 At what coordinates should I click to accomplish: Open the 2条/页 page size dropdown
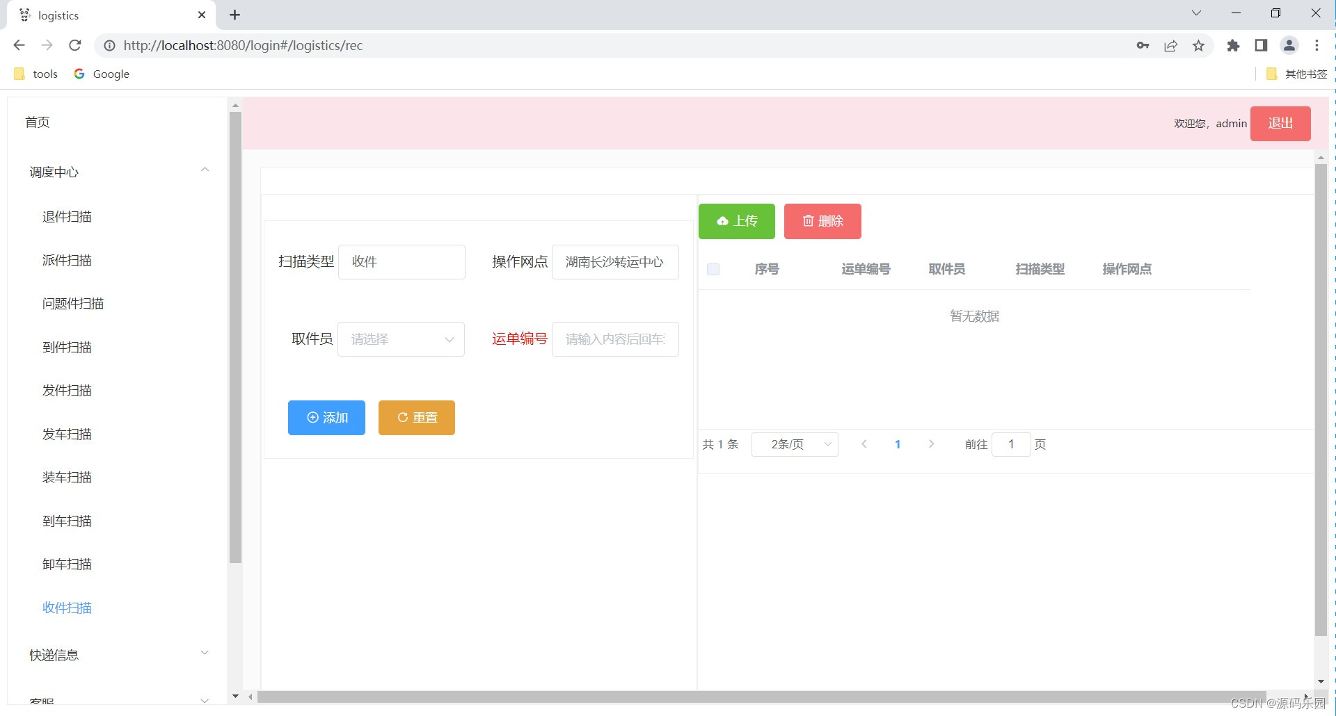[x=795, y=444]
